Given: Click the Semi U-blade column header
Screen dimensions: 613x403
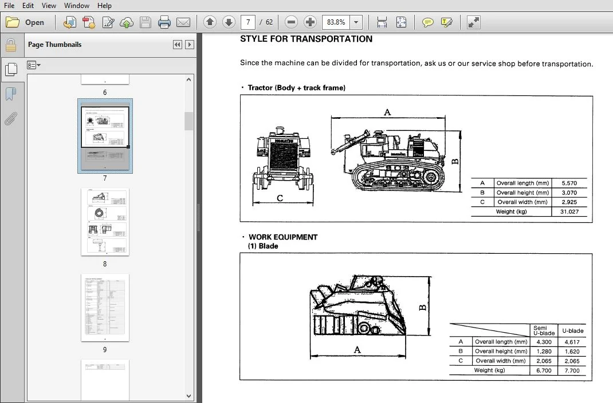Looking at the screenshot, I should 544,330.
